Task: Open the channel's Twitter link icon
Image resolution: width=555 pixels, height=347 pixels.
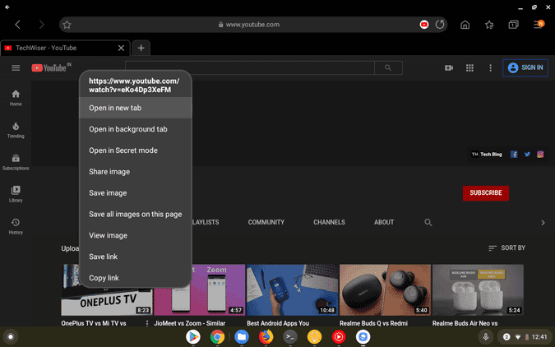Action: pos(527,154)
